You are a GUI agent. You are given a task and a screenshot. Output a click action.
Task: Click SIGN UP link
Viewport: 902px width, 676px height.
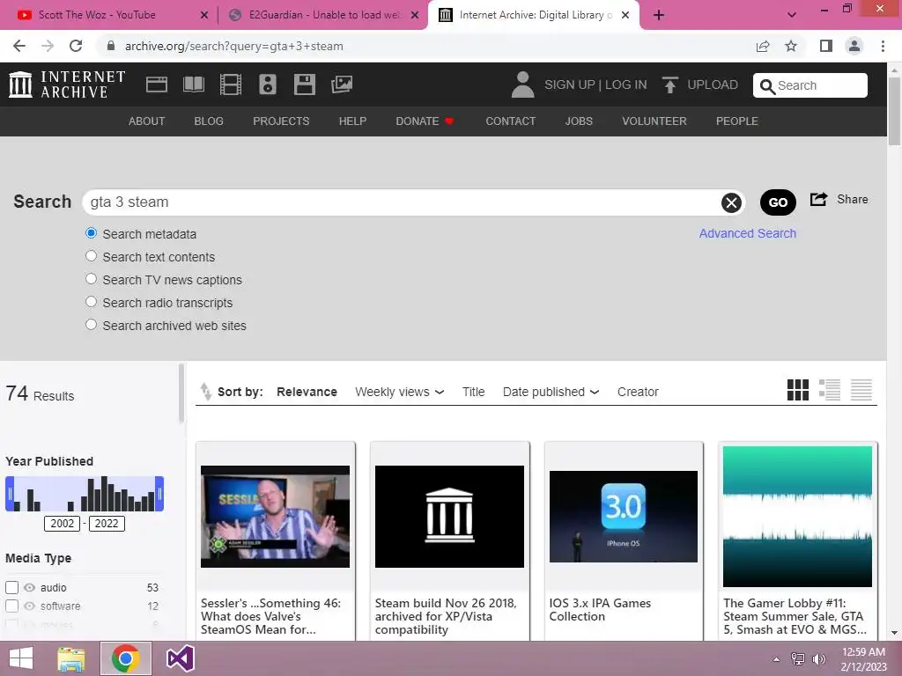tap(570, 84)
